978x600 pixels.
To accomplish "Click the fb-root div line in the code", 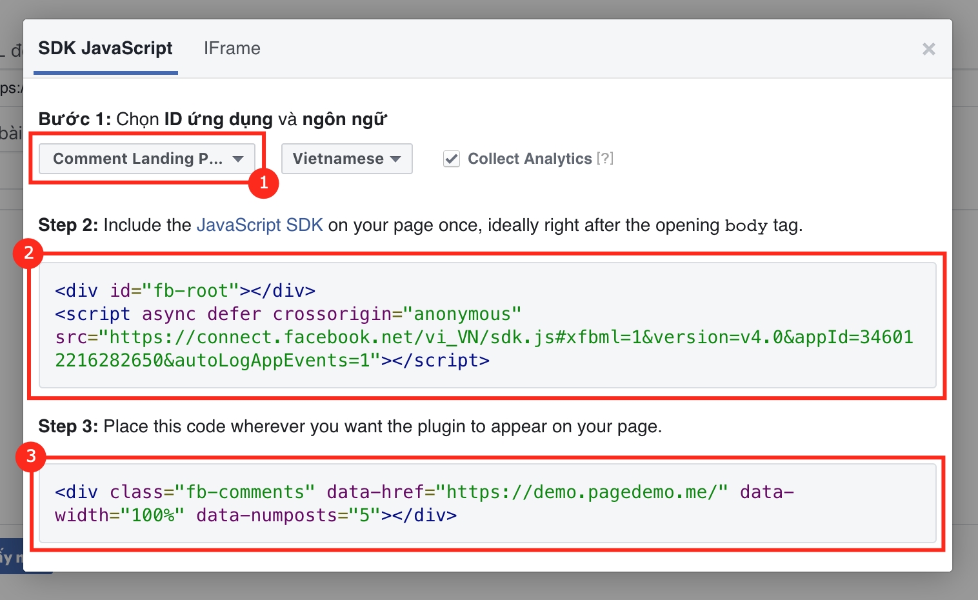I will (185, 291).
